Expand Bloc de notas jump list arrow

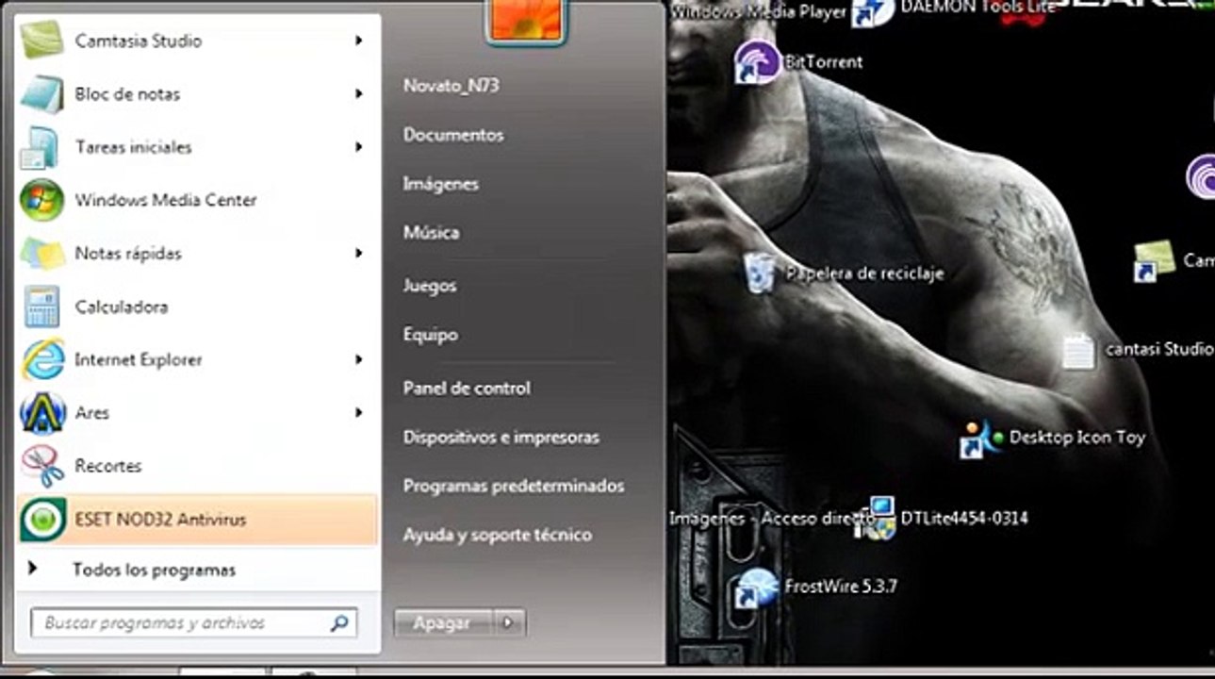[359, 94]
